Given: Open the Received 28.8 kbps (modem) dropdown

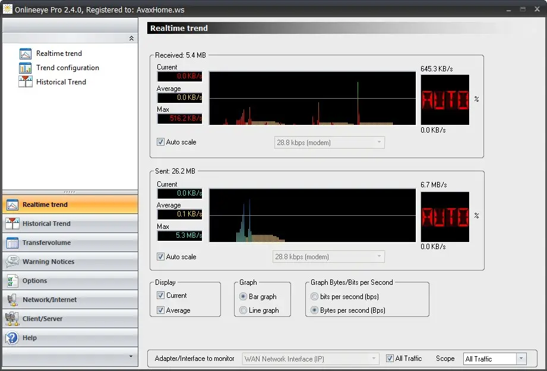Looking at the screenshot, I should click(x=329, y=142).
